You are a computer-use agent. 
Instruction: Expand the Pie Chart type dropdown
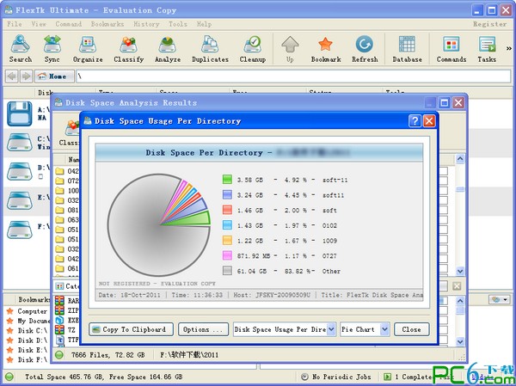[384, 329]
